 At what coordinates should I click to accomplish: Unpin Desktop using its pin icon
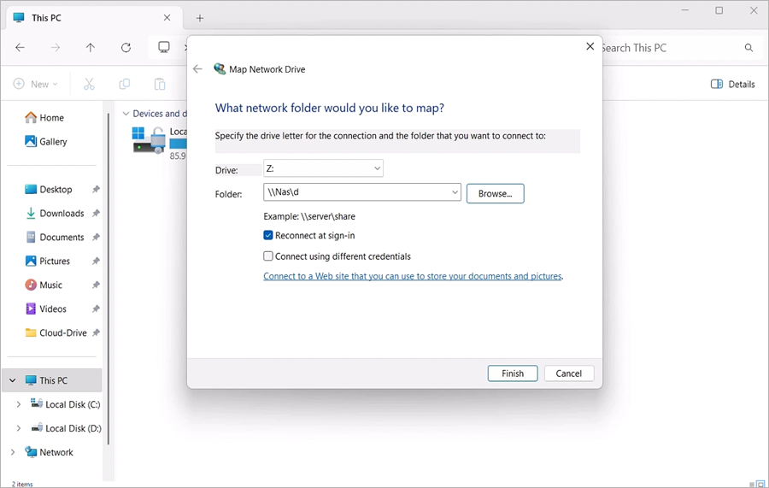pos(96,190)
